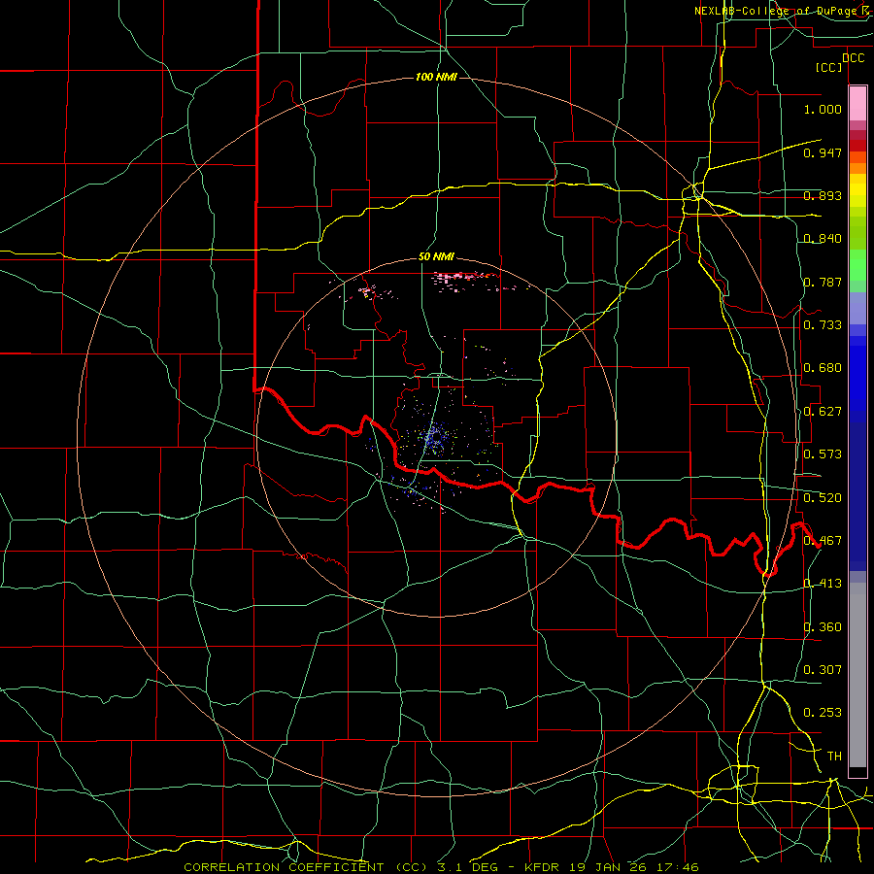Click the 1.000 scale value
This screenshot has width=874, height=874.
[x=823, y=109]
